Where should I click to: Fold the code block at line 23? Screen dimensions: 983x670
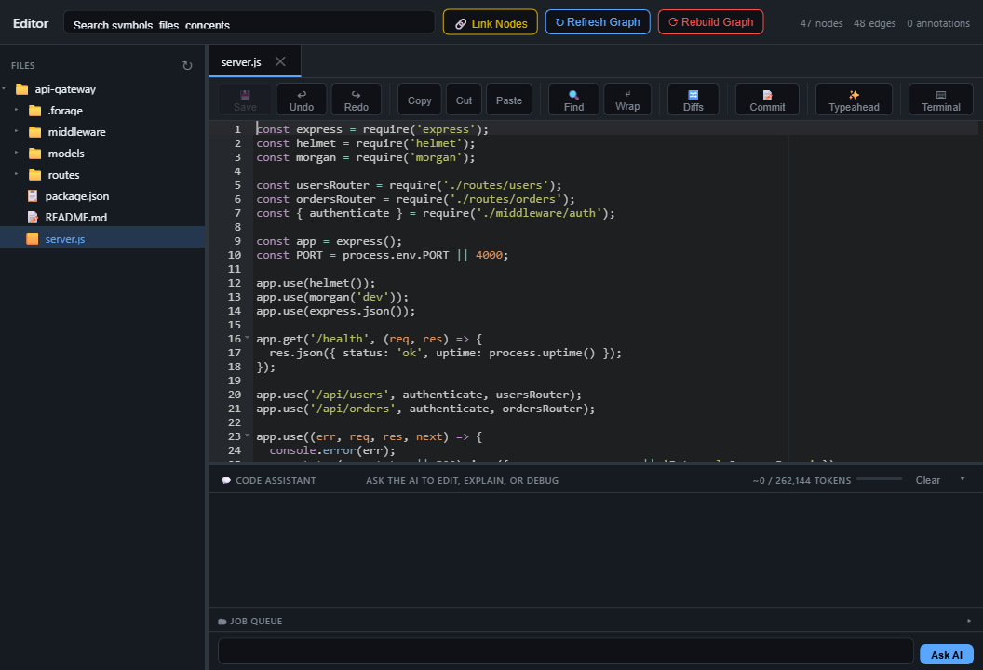pos(247,435)
